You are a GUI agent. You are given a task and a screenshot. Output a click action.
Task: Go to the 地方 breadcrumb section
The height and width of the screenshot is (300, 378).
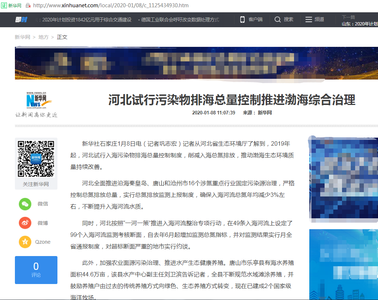pyautogui.click(x=43, y=37)
